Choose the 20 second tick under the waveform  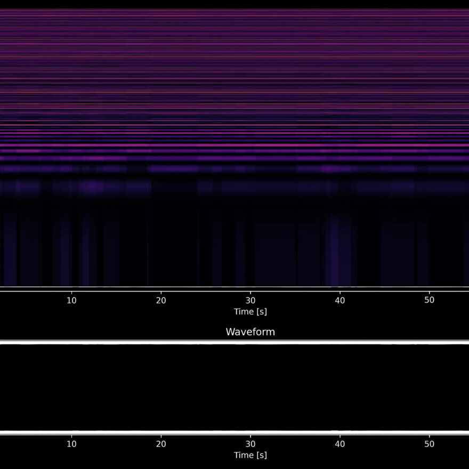[161, 444]
